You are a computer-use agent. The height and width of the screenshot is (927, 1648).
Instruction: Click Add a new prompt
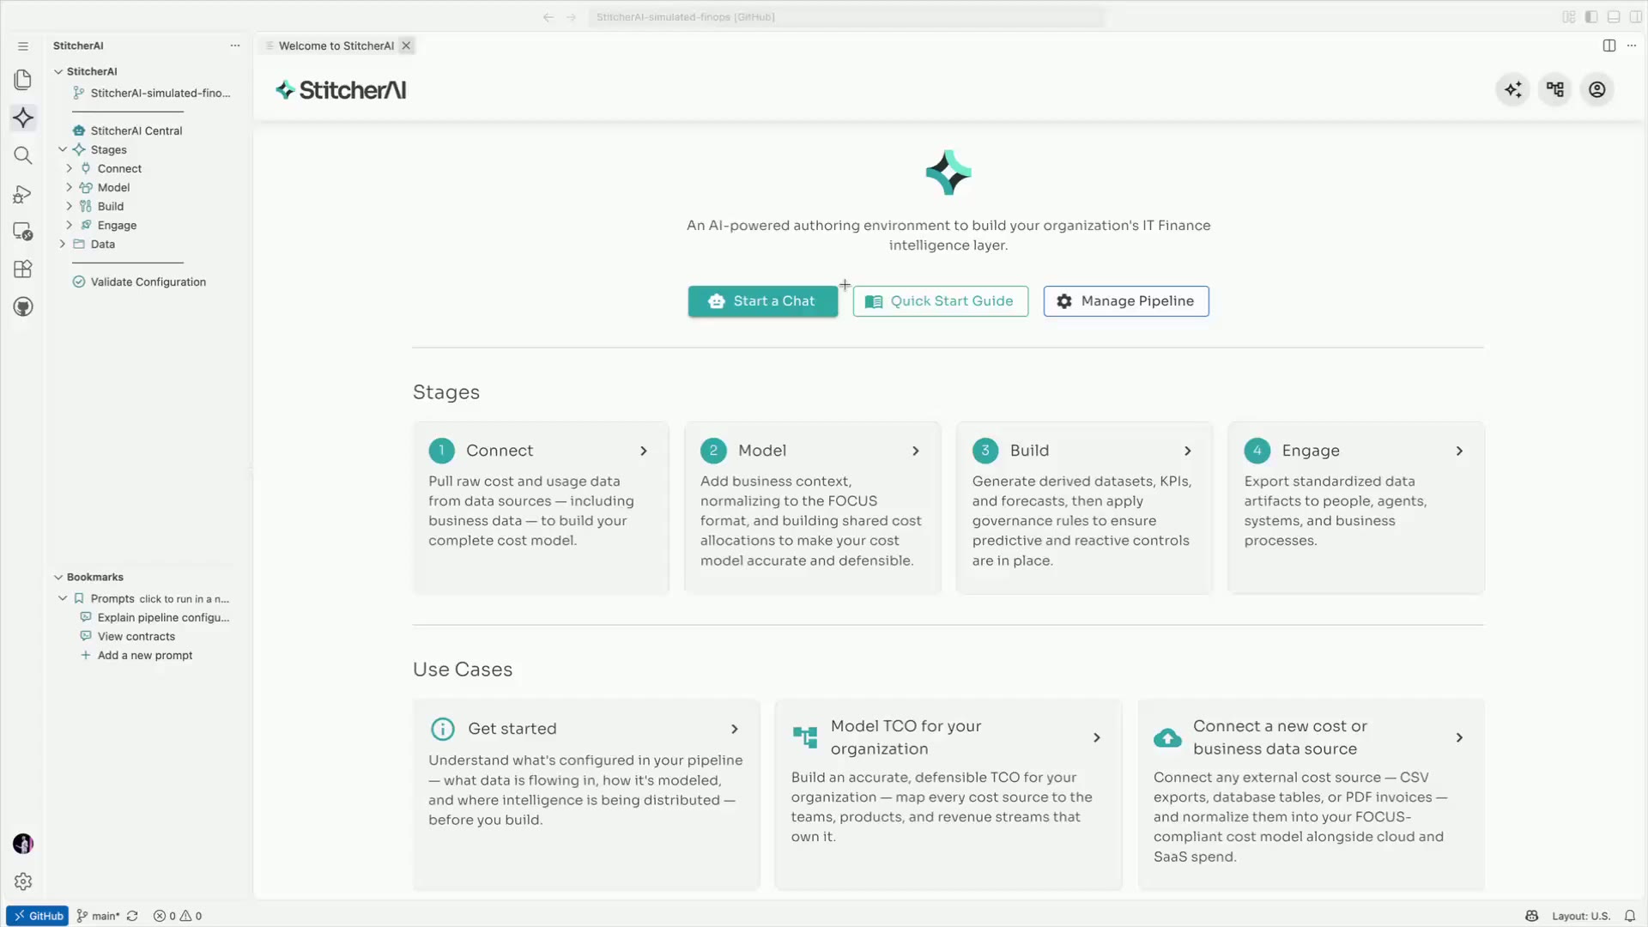(136, 655)
